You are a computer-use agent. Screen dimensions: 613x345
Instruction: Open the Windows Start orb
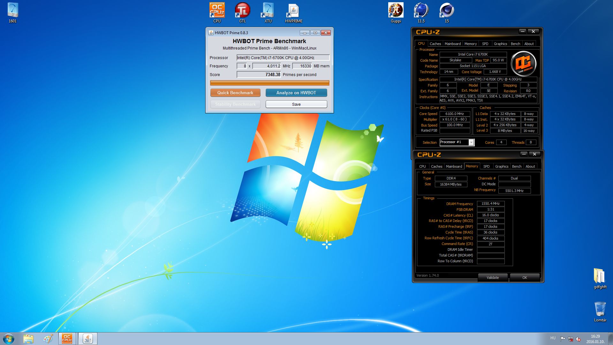(x=9, y=339)
